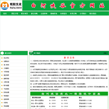
Task: Go to 在线订购 online ordering
Action: click(x=73, y=14)
